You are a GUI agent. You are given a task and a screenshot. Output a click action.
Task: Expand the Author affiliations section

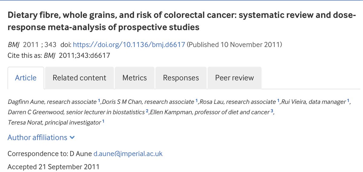[41, 137]
